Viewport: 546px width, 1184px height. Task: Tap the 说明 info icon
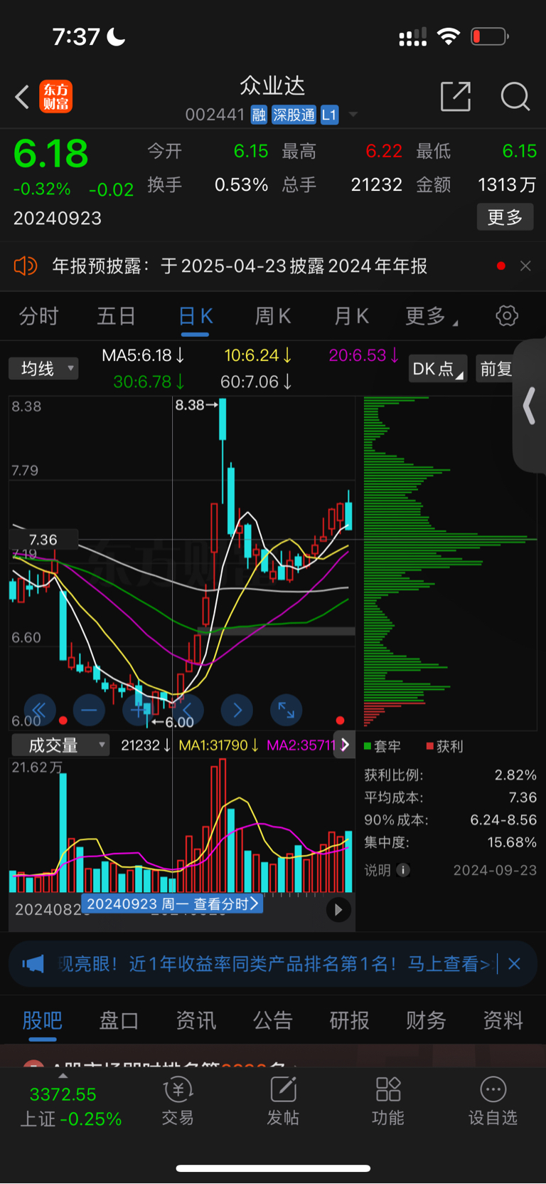pos(403,870)
